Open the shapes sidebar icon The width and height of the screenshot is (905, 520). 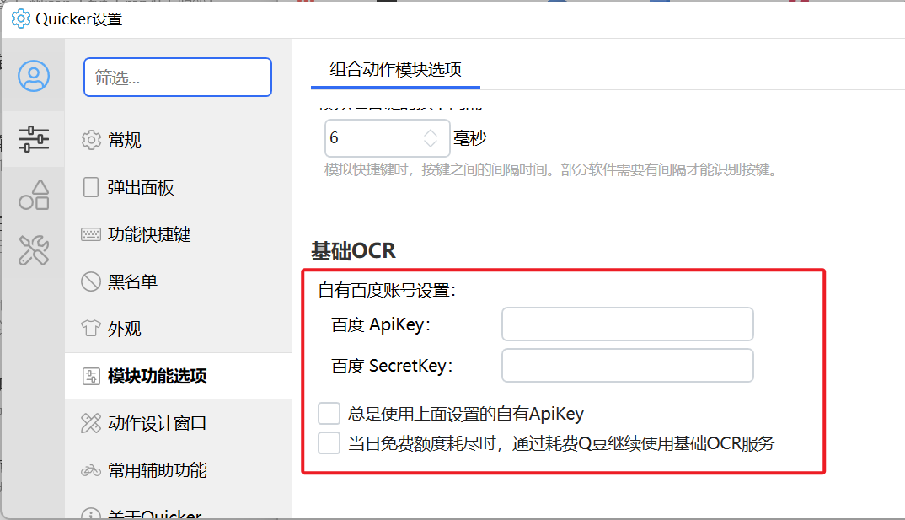click(x=34, y=195)
